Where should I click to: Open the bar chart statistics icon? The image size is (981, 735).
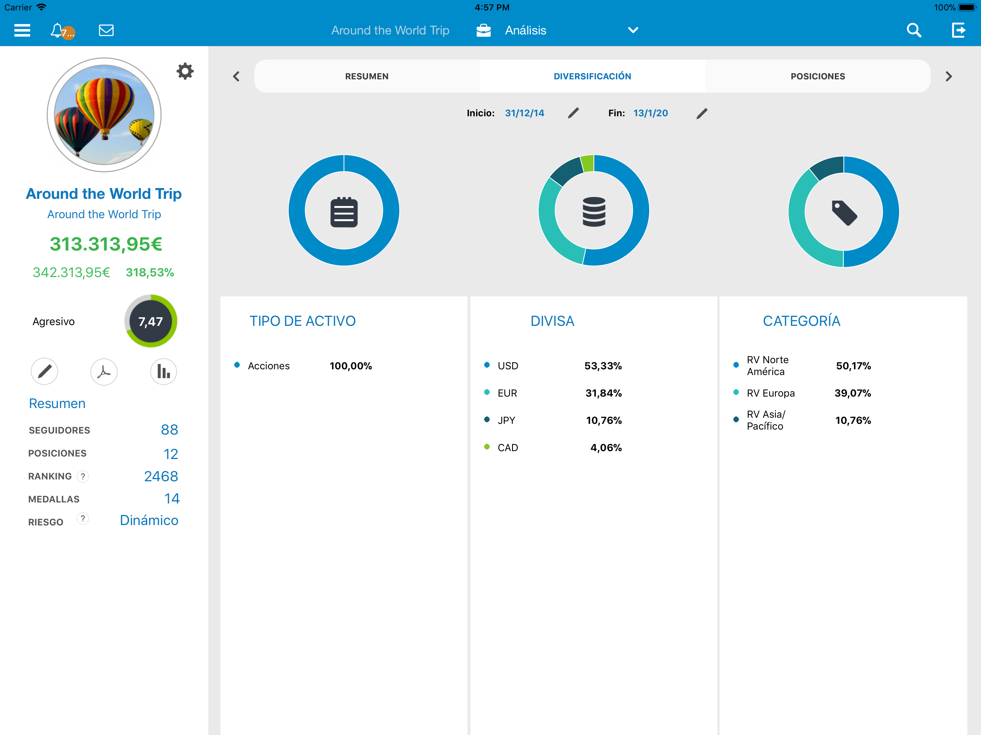pos(163,371)
